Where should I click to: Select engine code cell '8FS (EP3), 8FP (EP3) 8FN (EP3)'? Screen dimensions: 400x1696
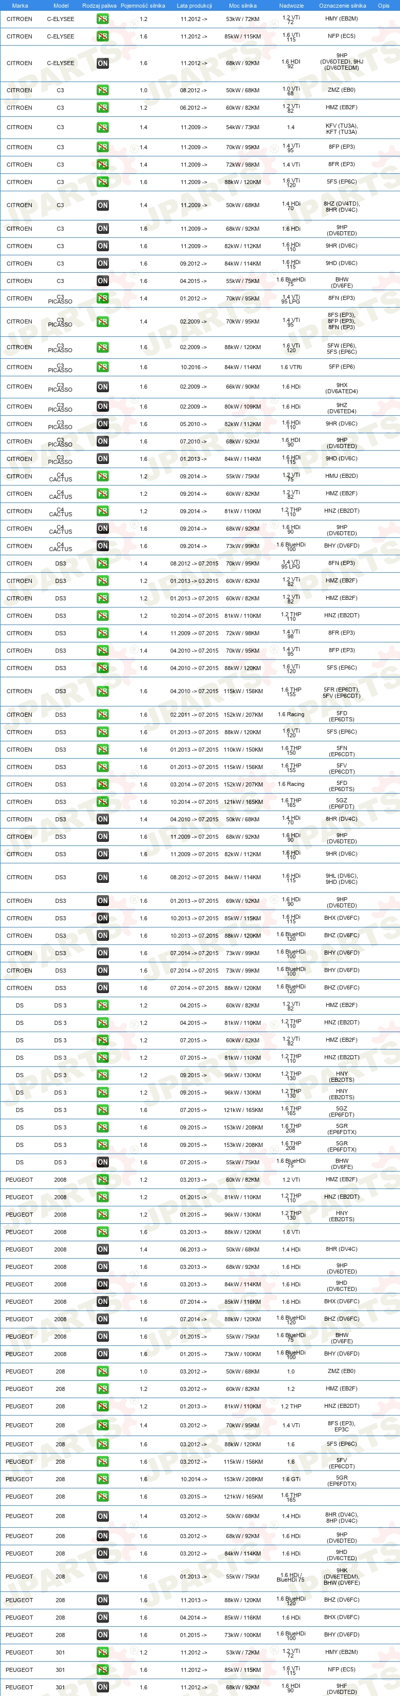tap(342, 321)
